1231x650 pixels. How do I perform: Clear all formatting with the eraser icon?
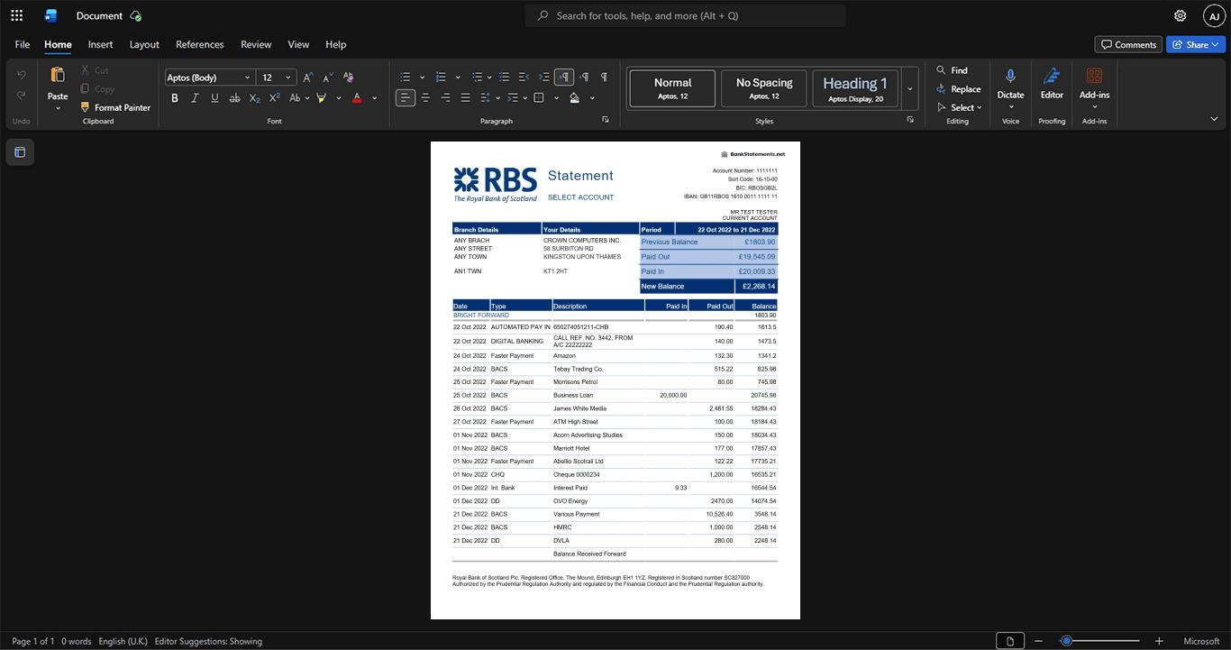tap(349, 78)
